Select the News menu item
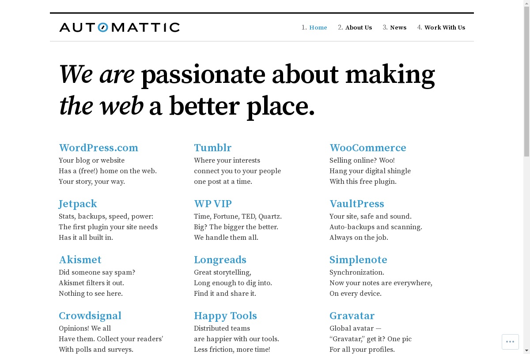 pyautogui.click(x=398, y=27)
